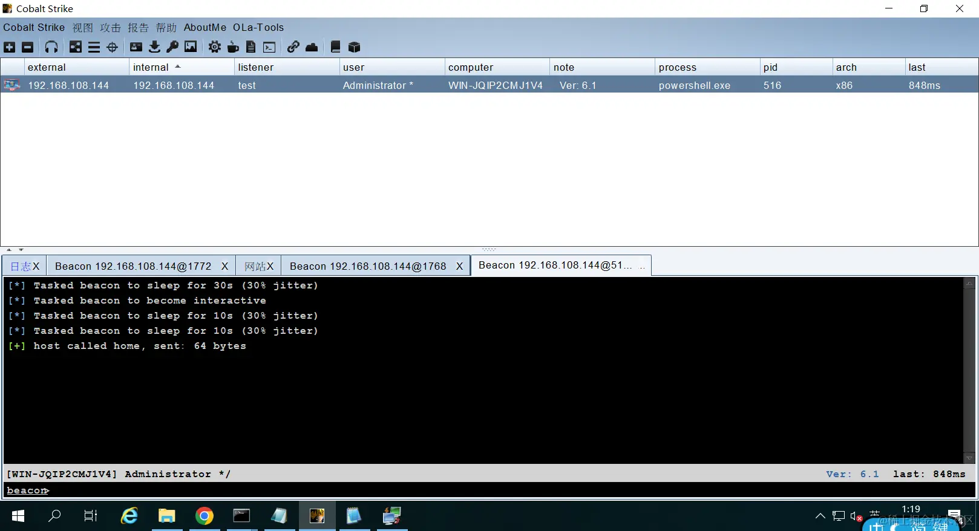The width and height of the screenshot is (979, 531).
Task: Sort by the user column header
Action: tap(392, 67)
